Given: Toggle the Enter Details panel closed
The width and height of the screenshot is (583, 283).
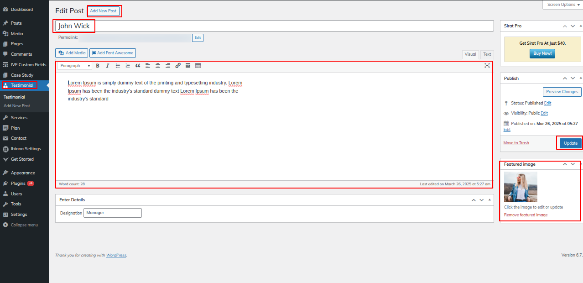Looking at the screenshot, I should [x=490, y=200].
